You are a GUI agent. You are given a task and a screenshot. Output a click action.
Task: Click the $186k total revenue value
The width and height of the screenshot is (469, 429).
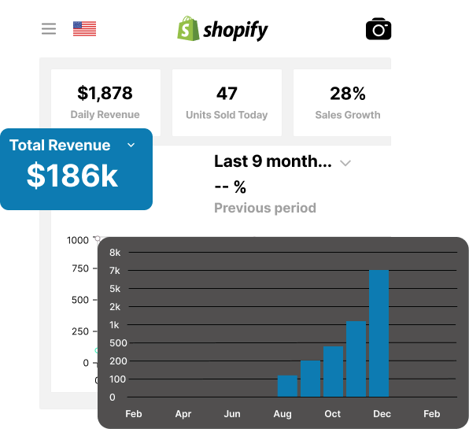click(72, 176)
